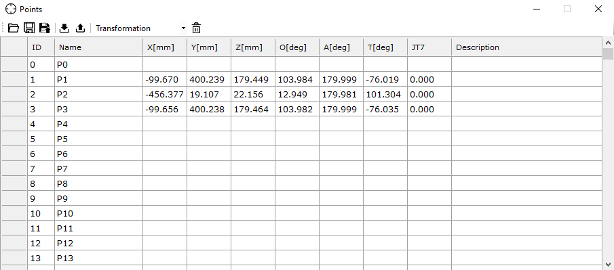This screenshot has width=614, height=270.
Task: Click the Open file folder icon
Action: (14, 28)
